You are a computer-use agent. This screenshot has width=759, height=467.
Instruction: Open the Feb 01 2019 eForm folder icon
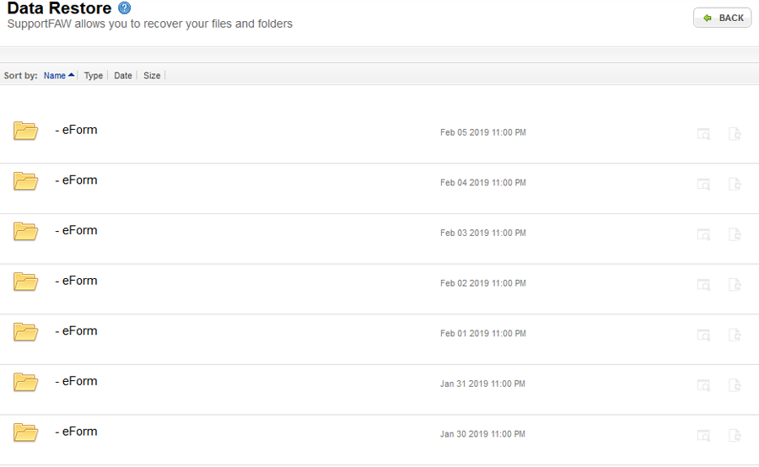[25, 332]
